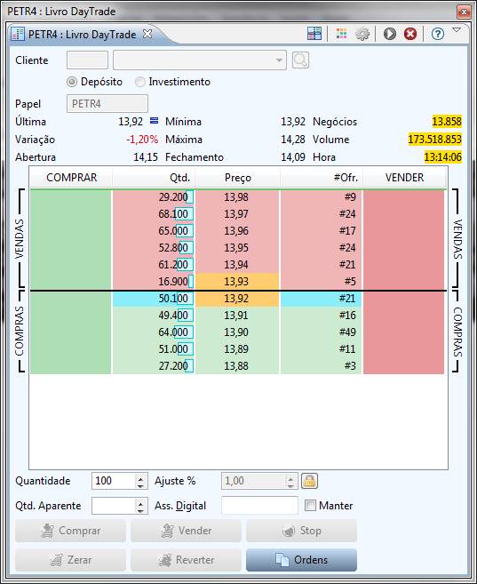Click the client search magnifier icon
477x584 pixels.
click(300, 60)
